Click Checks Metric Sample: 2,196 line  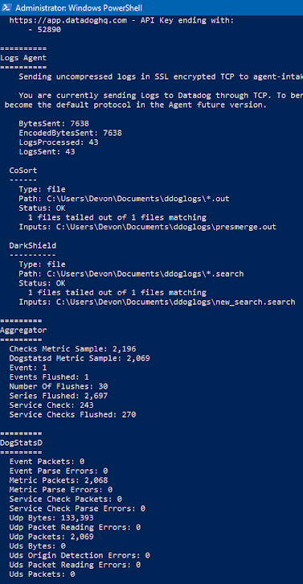point(72,349)
